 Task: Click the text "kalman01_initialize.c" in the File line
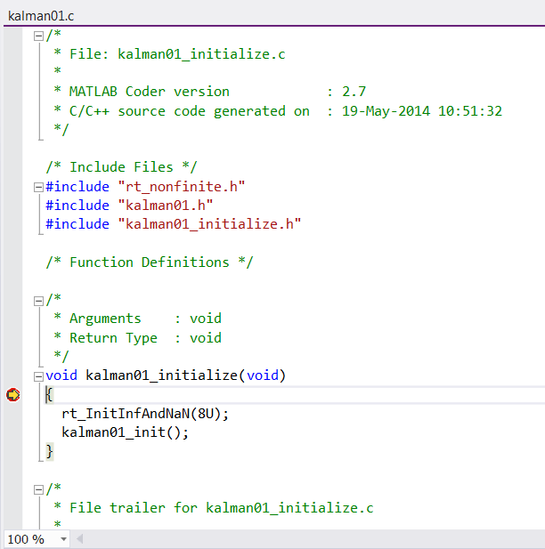201,54
